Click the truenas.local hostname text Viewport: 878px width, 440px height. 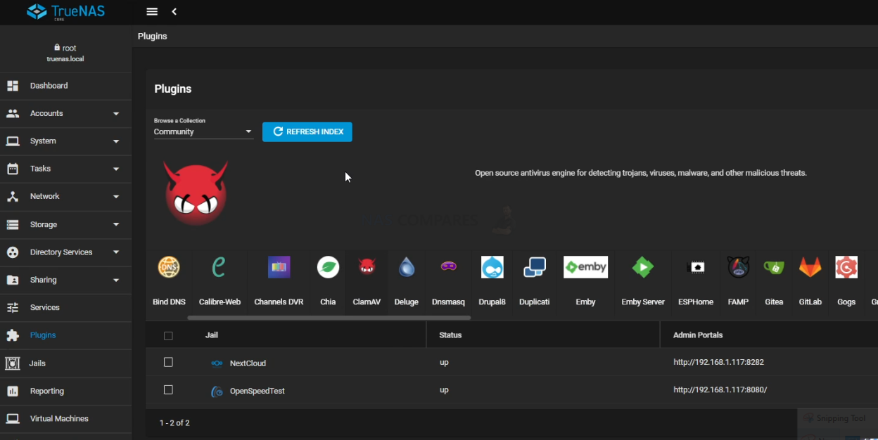(x=65, y=59)
